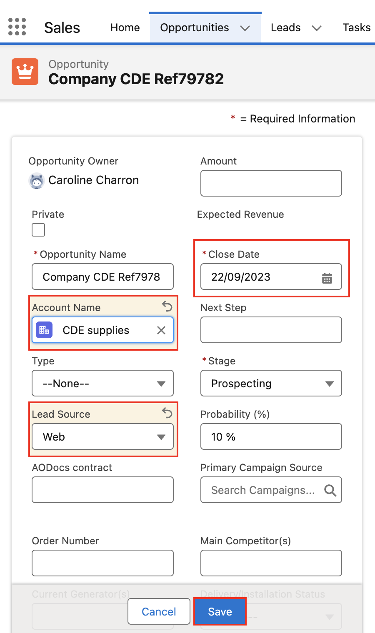This screenshot has width=375, height=633.
Task: Click into the Amount input field
Action: coord(271,183)
